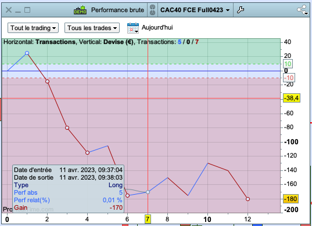Close the Performance brute window
312x226 pixels.
click(9, 10)
